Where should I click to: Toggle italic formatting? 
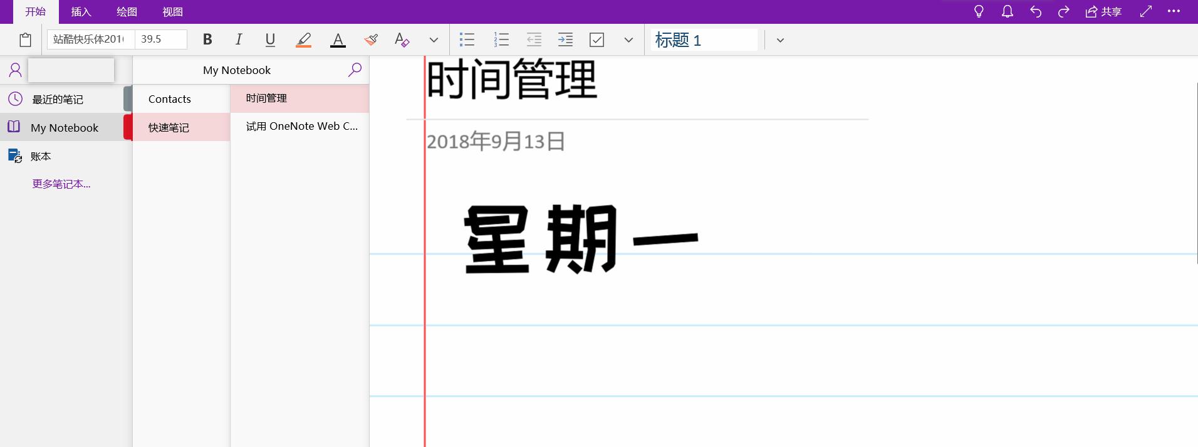[x=239, y=39]
